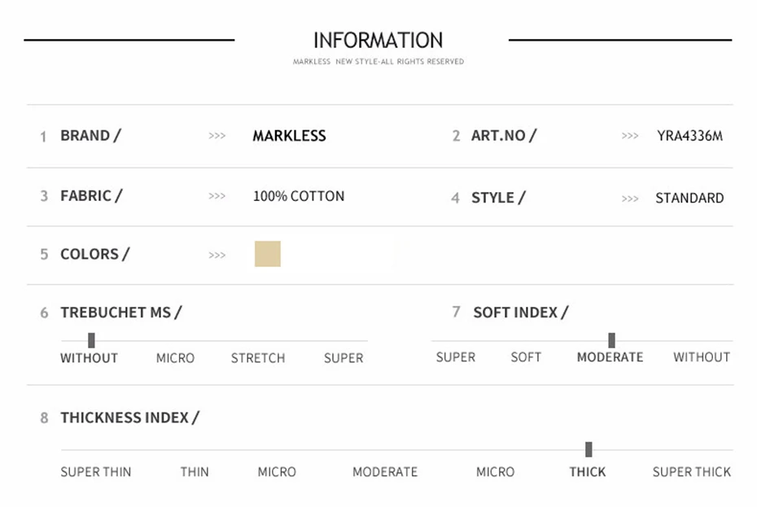Click the Soft Index slider handle

point(611,340)
